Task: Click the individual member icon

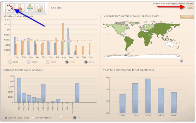Action: click(20, 8)
